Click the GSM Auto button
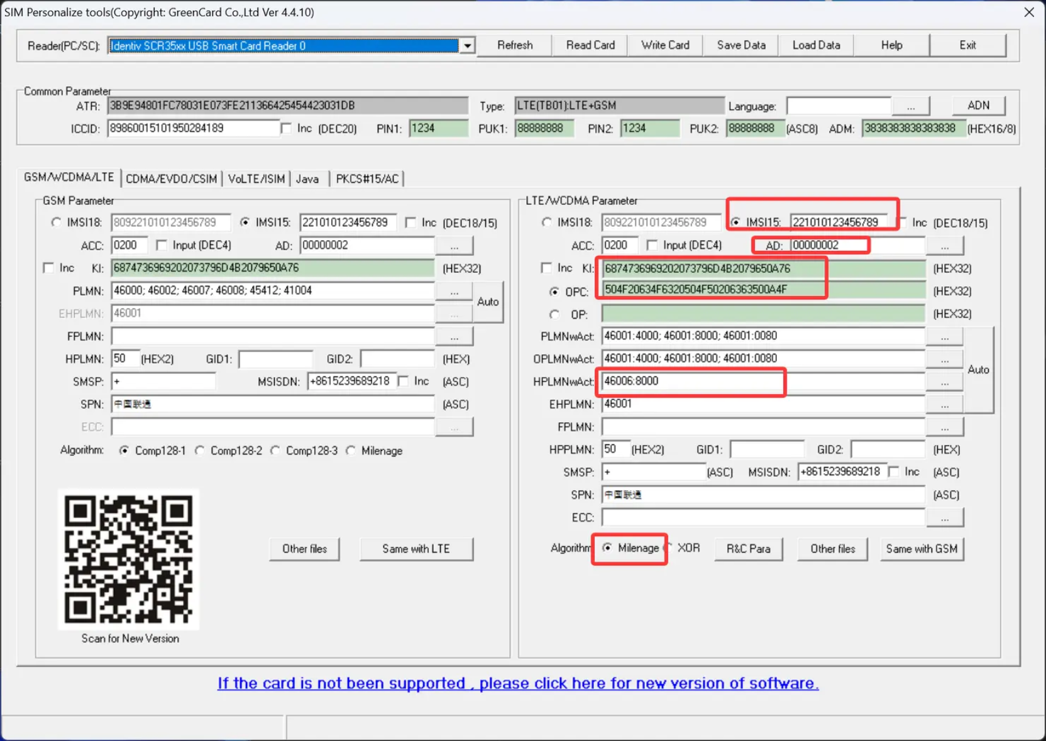 pyautogui.click(x=488, y=302)
